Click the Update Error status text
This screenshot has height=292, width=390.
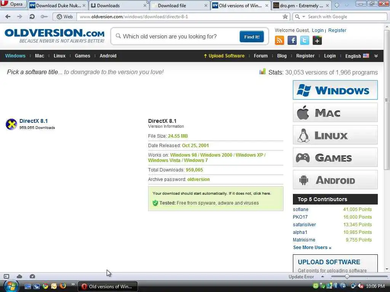click(x=301, y=277)
